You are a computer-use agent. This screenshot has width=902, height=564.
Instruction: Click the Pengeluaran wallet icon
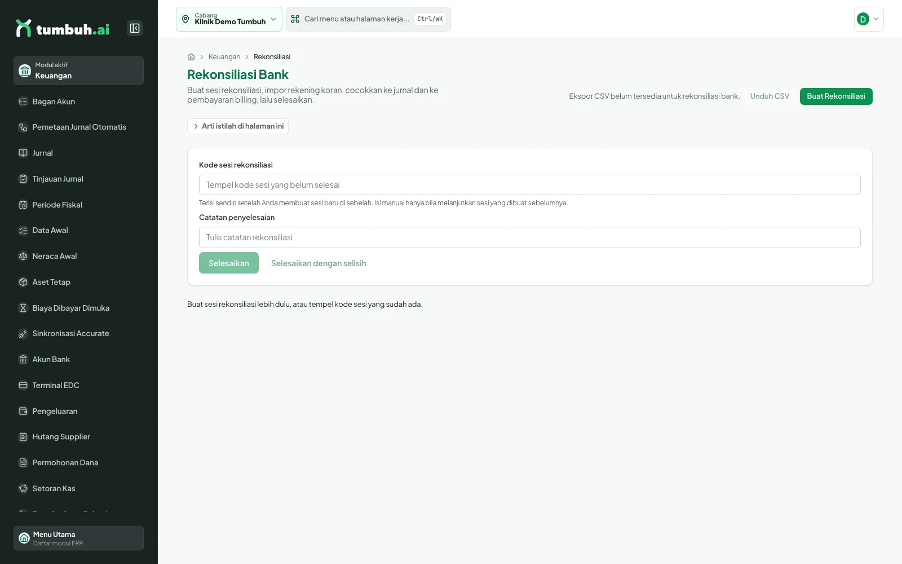coord(23,411)
